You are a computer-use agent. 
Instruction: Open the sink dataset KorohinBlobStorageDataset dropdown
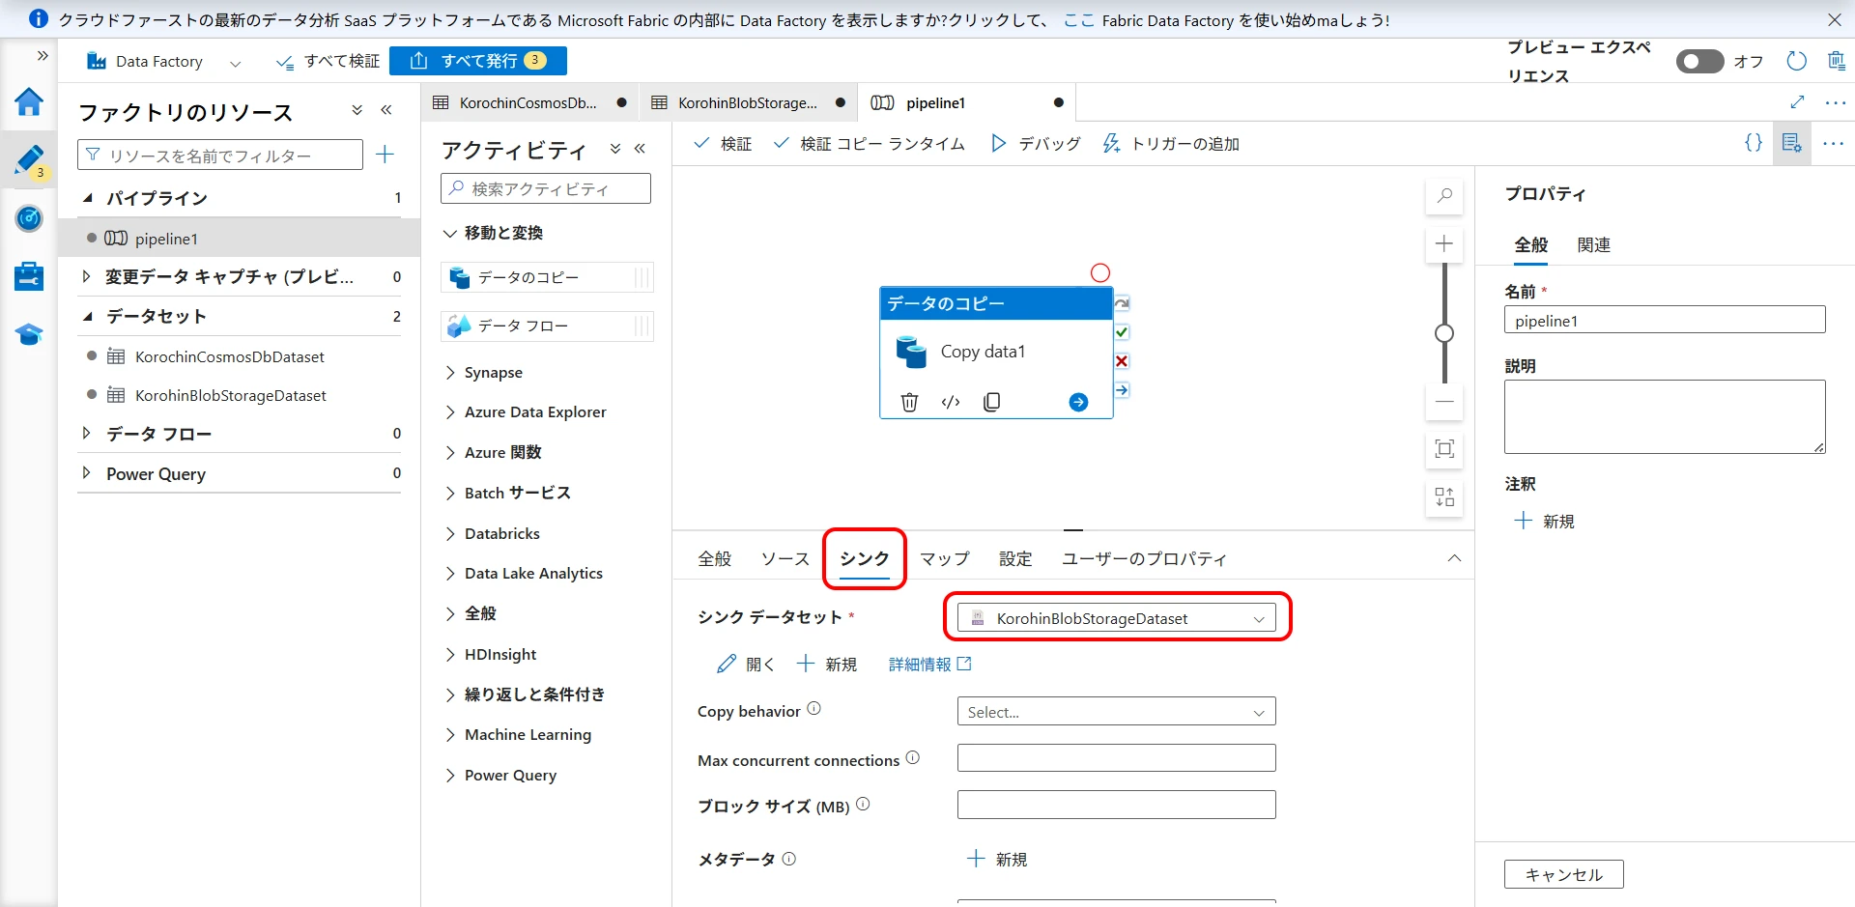point(1116,618)
